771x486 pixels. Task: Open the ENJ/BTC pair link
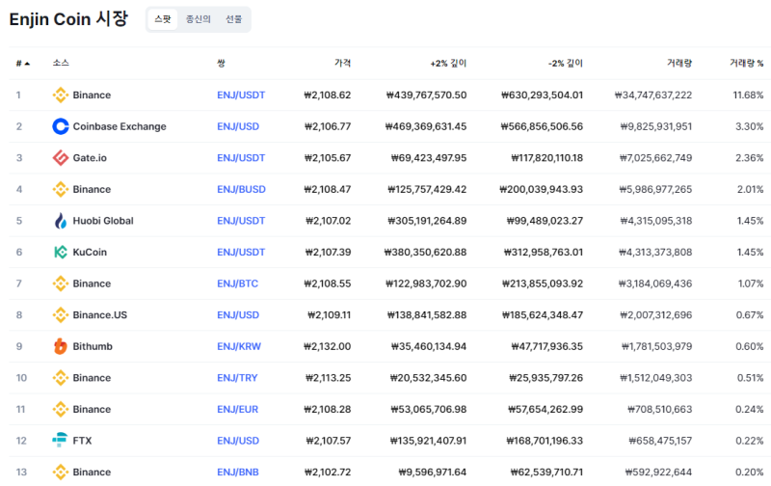coord(237,283)
